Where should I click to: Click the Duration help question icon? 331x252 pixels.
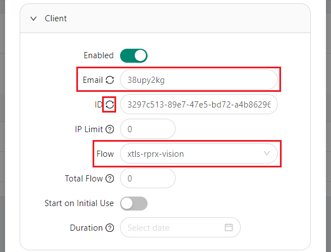(110, 228)
